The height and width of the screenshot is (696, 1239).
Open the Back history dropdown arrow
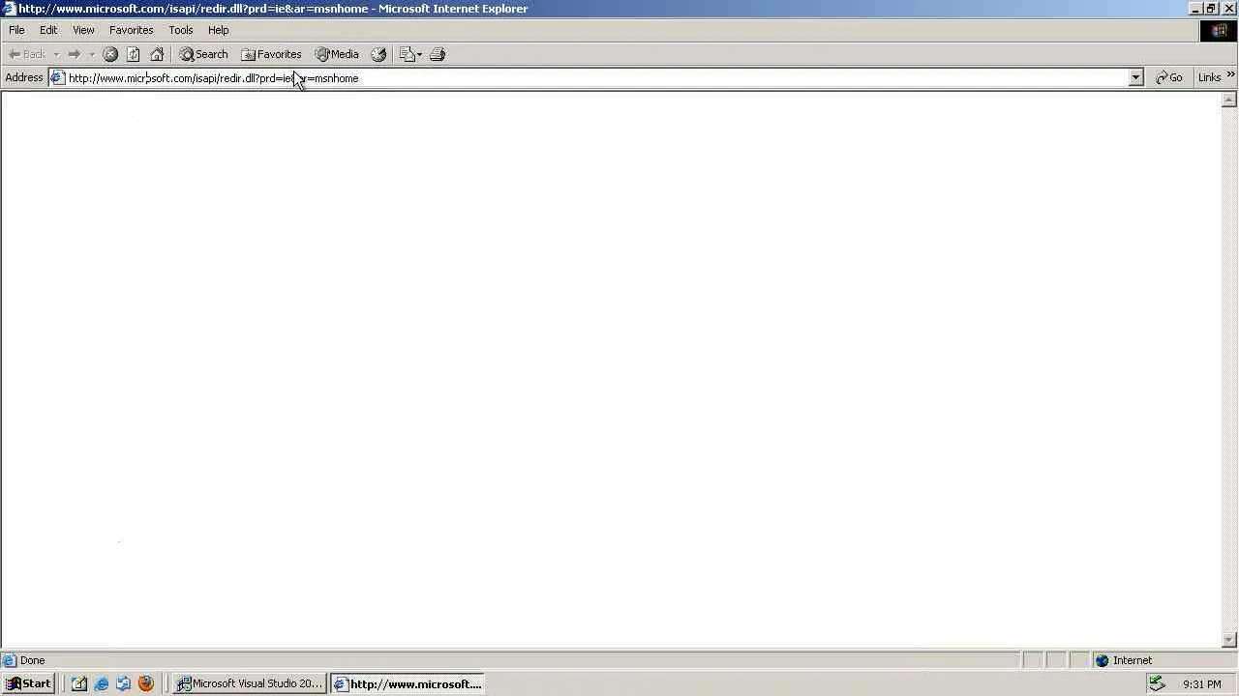pyautogui.click(x=56, y=54)
